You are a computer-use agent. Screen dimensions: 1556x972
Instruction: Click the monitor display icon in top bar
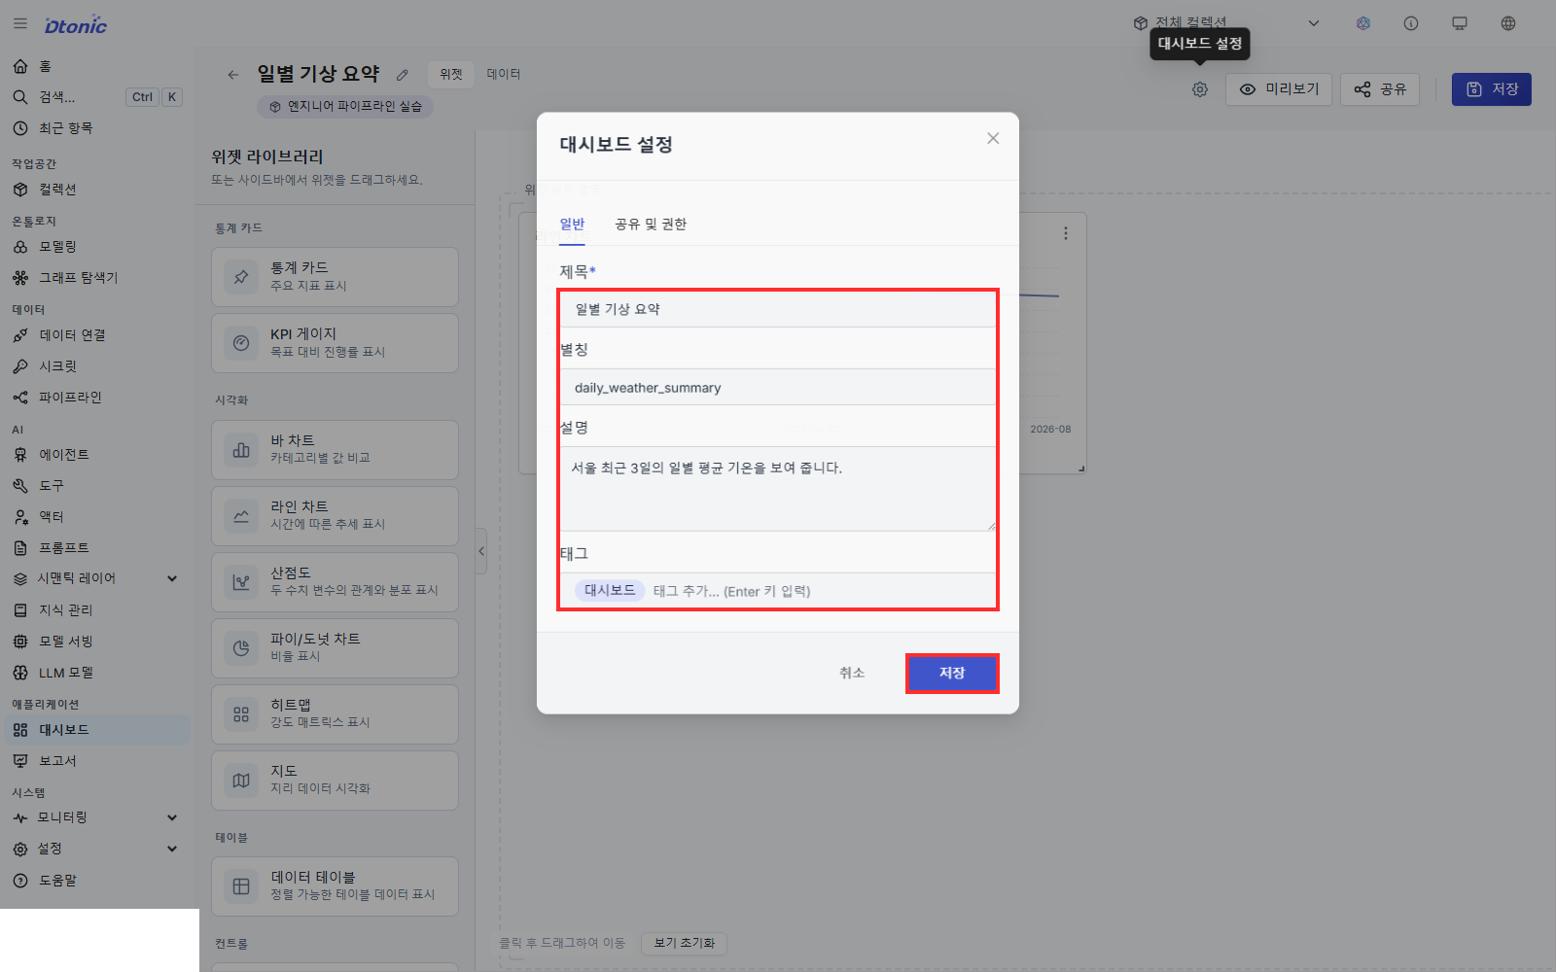1460,23
